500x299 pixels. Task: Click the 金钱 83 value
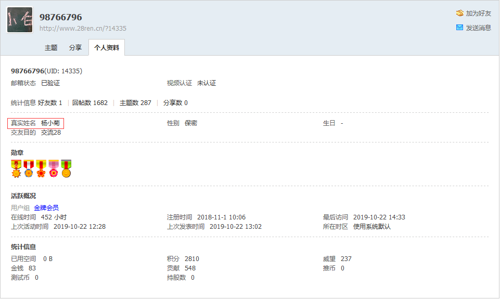click(32, 268)
